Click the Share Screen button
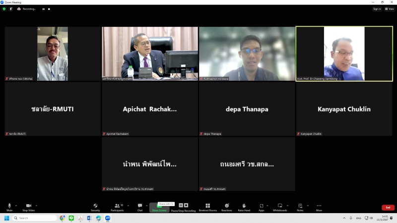Image resolution: width=397 pixels, height=223 pixels. (159, 208)
